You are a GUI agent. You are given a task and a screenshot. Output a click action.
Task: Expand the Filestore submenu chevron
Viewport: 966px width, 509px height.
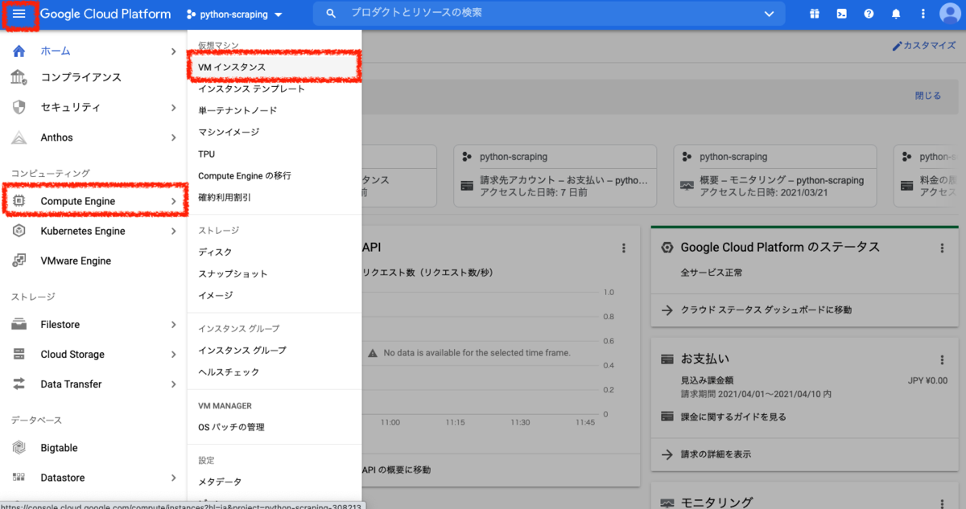[x=173, y=324]
